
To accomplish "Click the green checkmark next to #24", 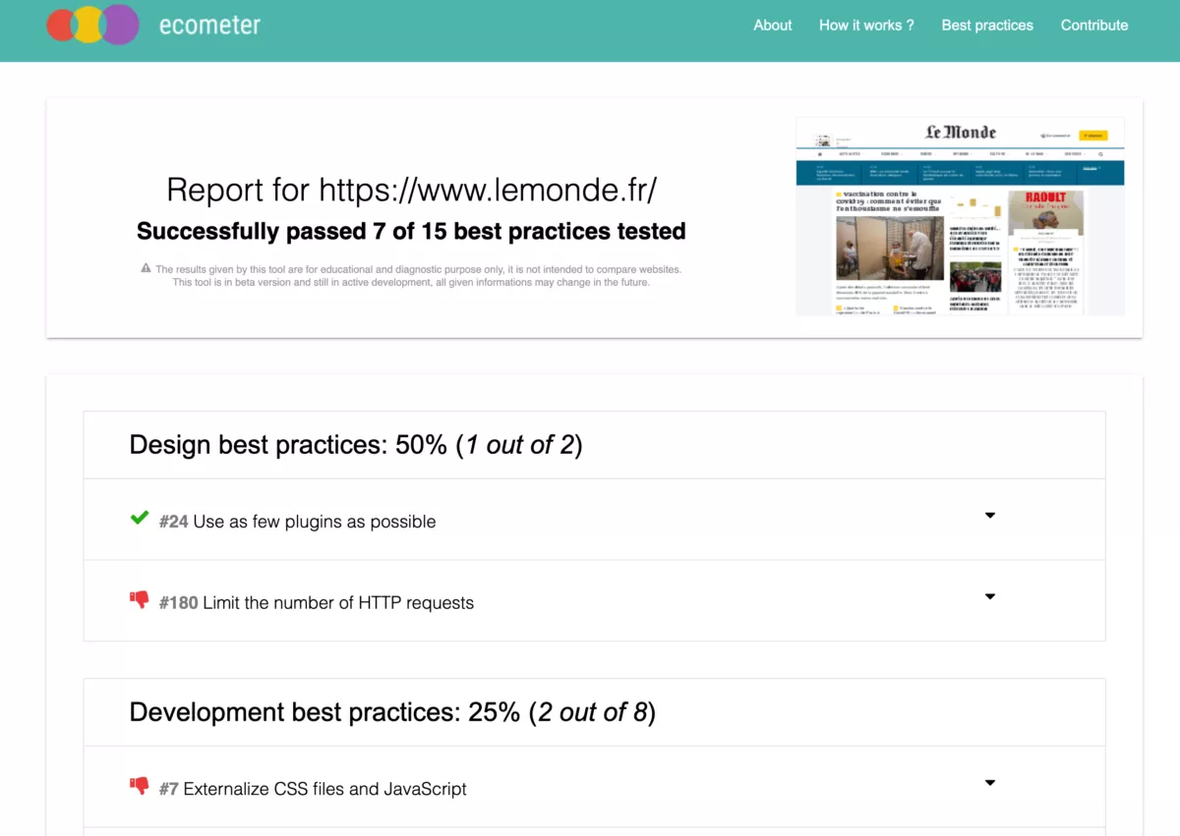I will [140, 519].
